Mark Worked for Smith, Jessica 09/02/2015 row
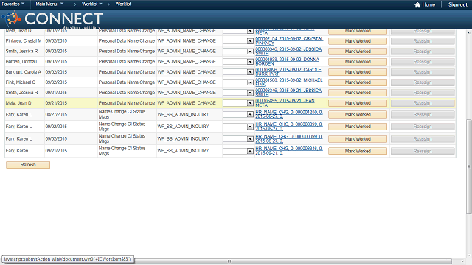This screenshot has height=265, width=472. click(x=358, y=52)
